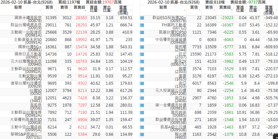Click list icon beside 南亞科 (2408)

(x=142, y=98)
